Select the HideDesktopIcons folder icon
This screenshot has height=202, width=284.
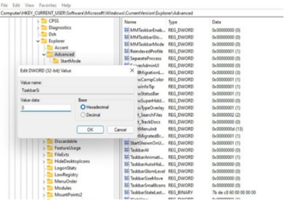click(50, 161)
